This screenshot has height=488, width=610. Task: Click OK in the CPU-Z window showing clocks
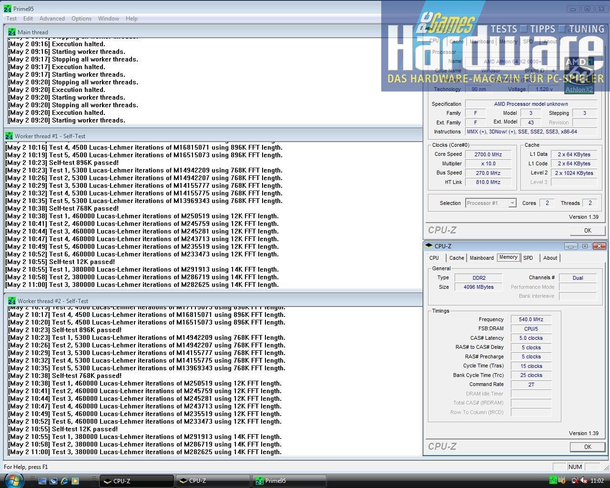588,230
